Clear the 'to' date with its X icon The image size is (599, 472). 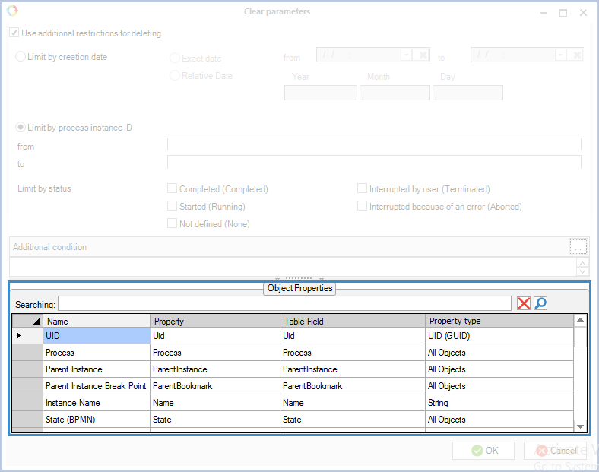(576, 55)
